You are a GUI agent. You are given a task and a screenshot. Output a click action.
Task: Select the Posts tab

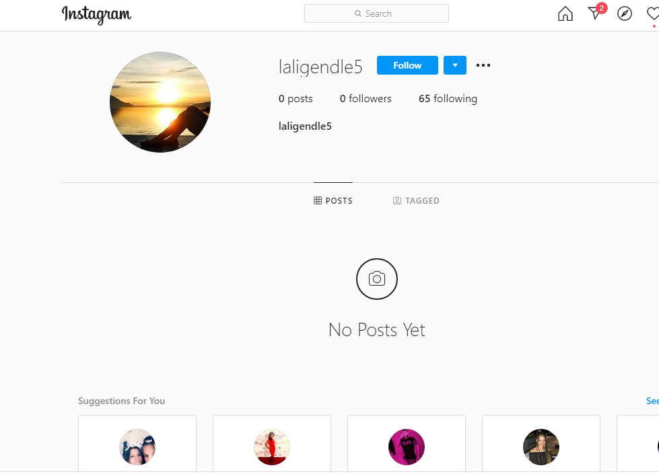(333, 201)
